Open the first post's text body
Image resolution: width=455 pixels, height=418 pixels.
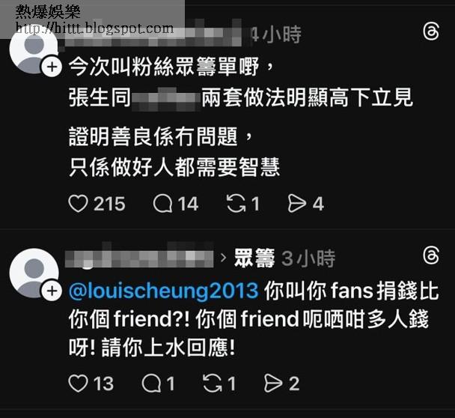coord(240,117)
